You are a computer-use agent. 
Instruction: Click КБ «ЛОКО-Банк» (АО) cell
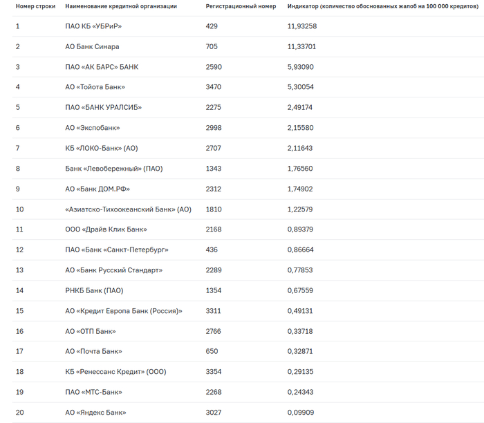[102, 148]
